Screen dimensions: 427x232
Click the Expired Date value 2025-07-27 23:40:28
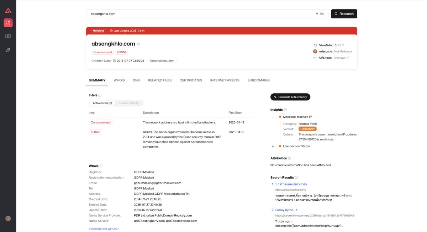point(148,205)
